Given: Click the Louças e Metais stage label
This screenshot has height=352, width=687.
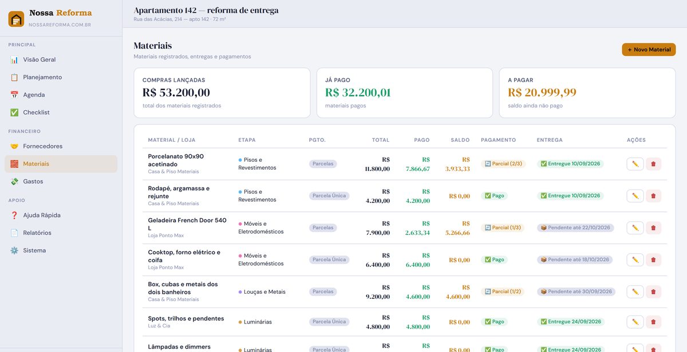Looking at the screenshot, I should point(264,292).
